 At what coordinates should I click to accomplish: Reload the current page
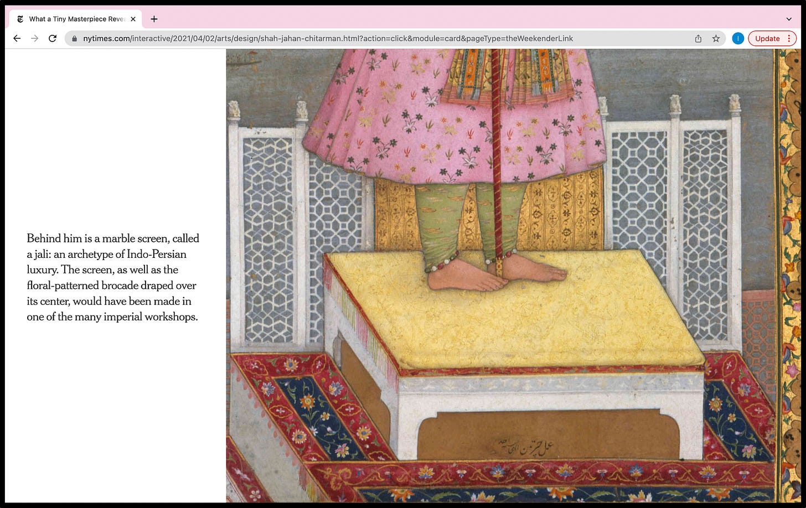click(x=53, y=38)
